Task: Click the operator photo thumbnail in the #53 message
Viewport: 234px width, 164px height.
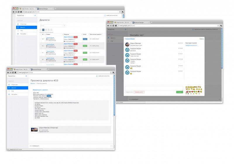Action: 34,130
